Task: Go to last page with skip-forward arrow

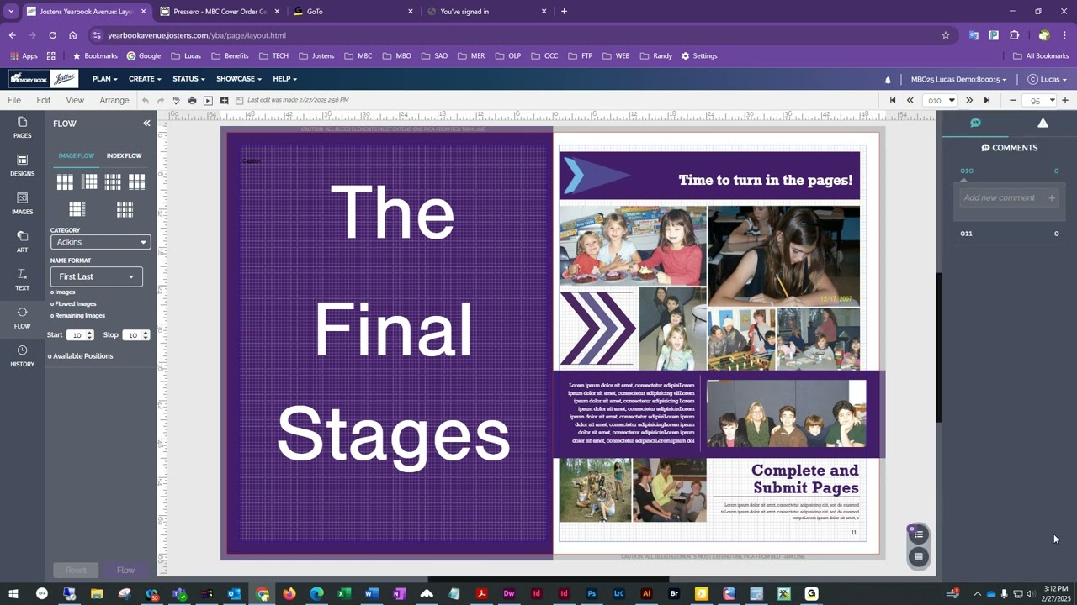Action: point(987,100)
